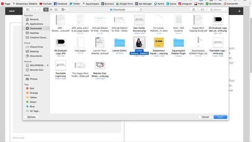Image resolution: width=252 pixels, height=142 pixels.
Task: Open Trello bookmark
Action: tap(199, 4)
